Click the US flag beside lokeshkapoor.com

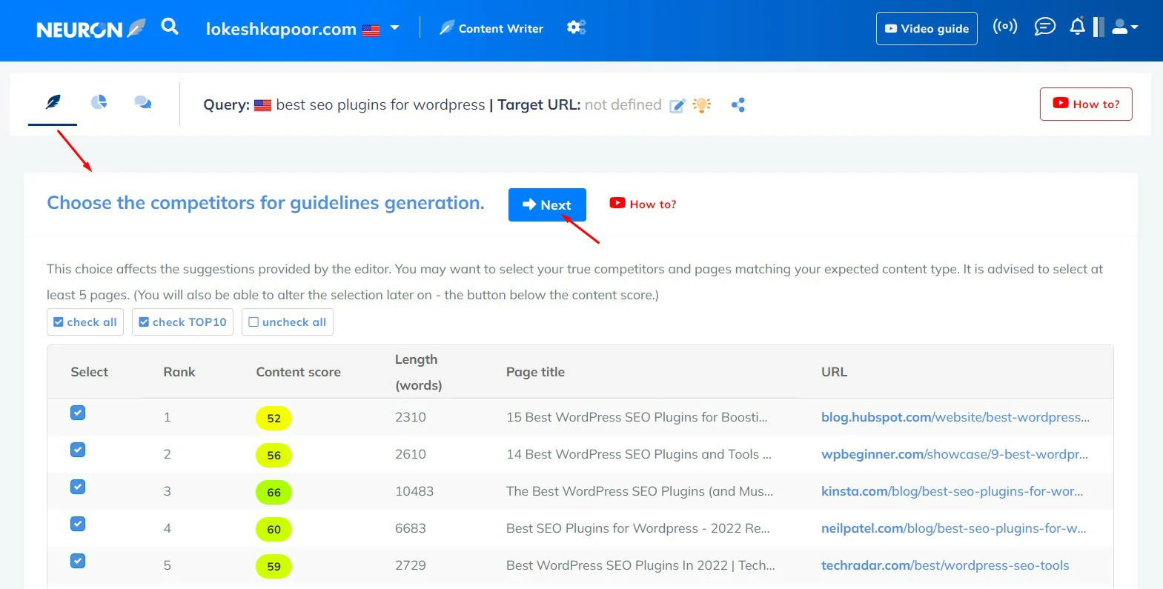(371, 30)
